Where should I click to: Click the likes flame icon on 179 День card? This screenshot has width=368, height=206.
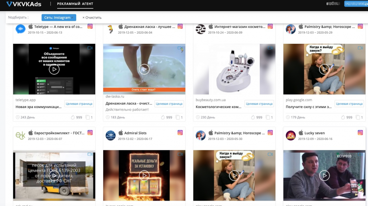(343, 117)
